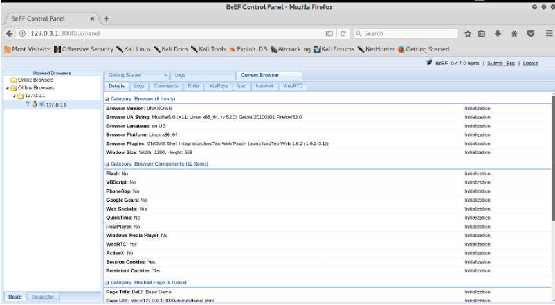The width and height of the screenshot is (555, 305).
Task: Open Aircrack-ng bookmark
Action: (291, 49)
